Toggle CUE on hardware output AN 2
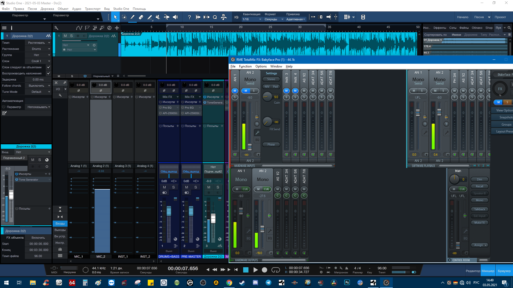This screenshot has width=513, height=288. pos(266,189)
